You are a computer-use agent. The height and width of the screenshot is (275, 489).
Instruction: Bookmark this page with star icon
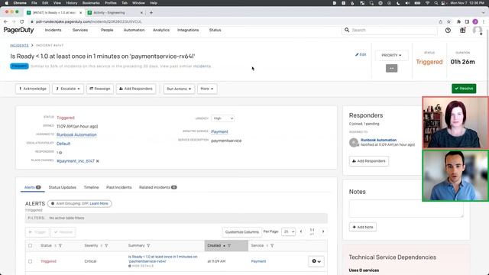coord(449,21)
